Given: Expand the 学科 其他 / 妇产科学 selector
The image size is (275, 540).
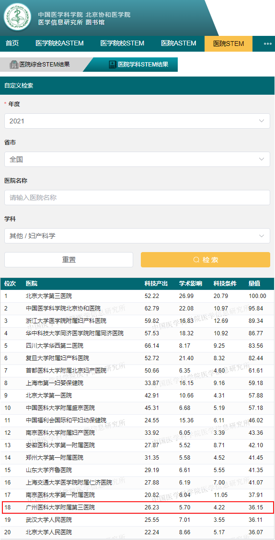Looking at the screenshot, I should click(137, 235).
